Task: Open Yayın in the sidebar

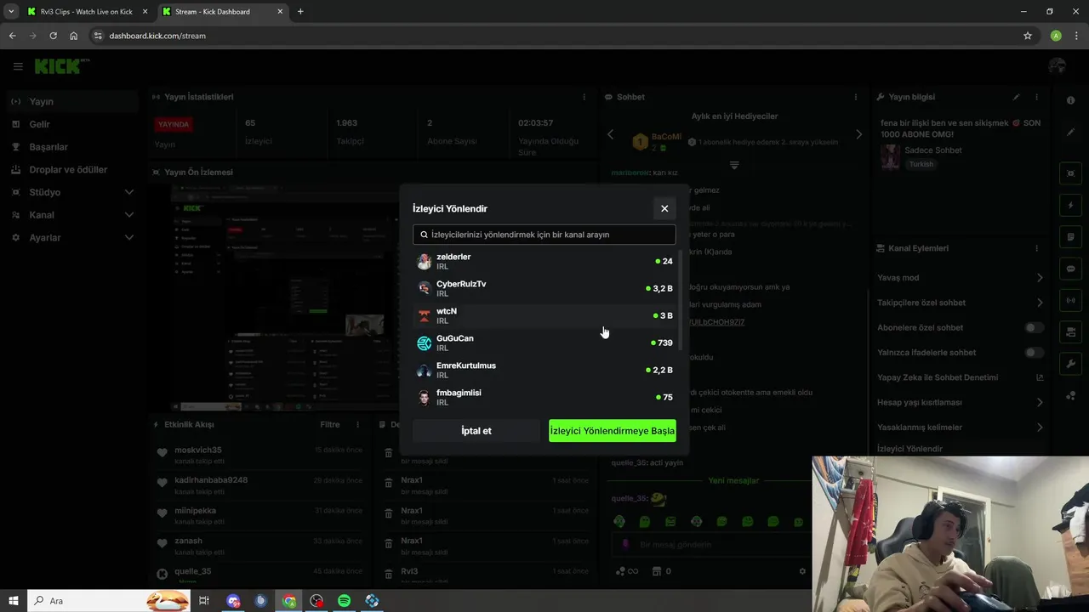Action: [71, 101]
